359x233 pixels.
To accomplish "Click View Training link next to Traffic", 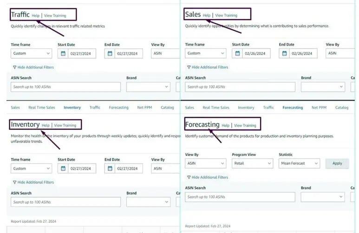I will (55, 16).
